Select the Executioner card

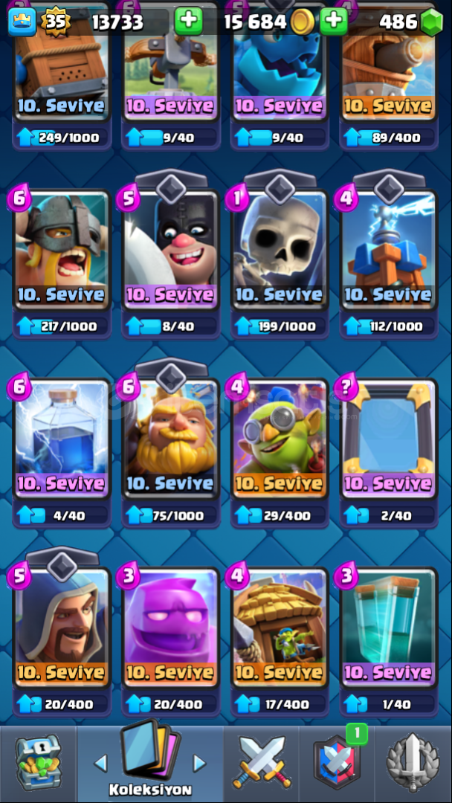tap(170, 251)
